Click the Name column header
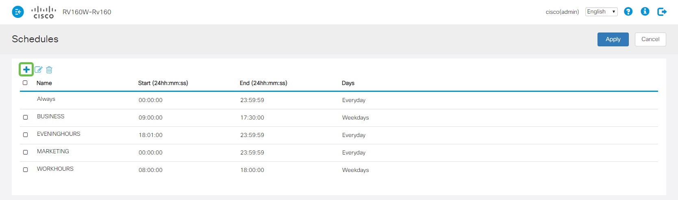This screenshot has height=200, width=678. 44,83
